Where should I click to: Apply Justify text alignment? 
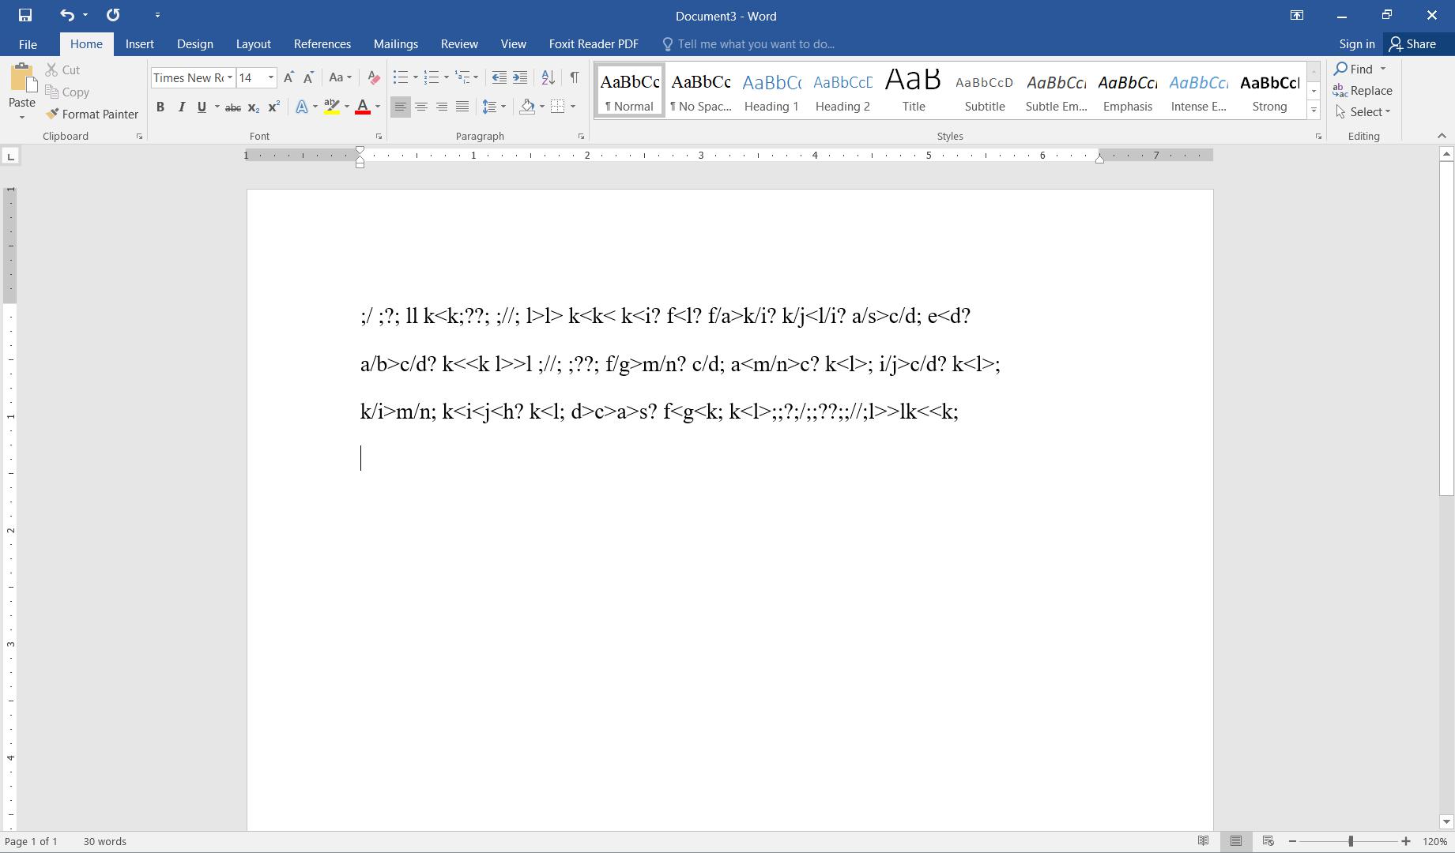462,107
